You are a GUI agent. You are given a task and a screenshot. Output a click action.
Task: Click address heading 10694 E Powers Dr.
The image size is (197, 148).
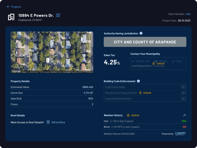36,15
